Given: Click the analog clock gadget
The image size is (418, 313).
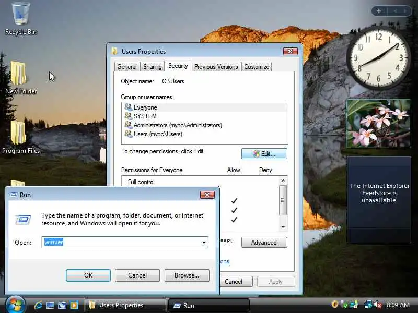Looking at the screenshot, I should click(378, 58).
